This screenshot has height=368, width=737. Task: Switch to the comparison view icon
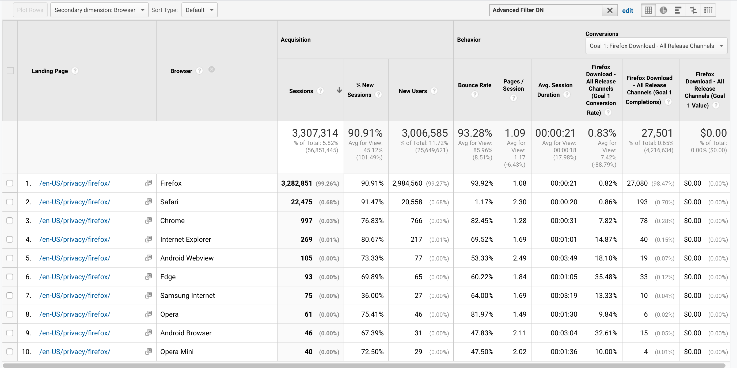(x=693, y=10)
